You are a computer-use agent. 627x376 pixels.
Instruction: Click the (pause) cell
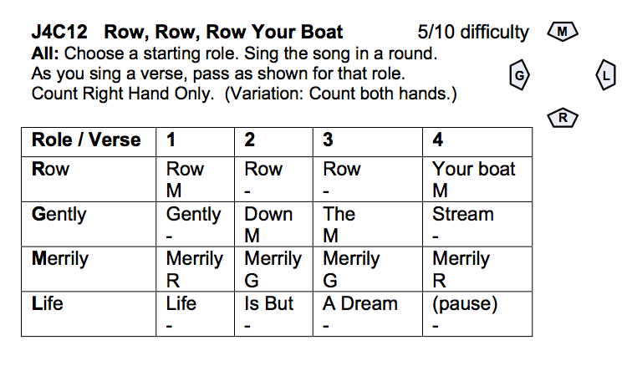click(x=477, y=313)
